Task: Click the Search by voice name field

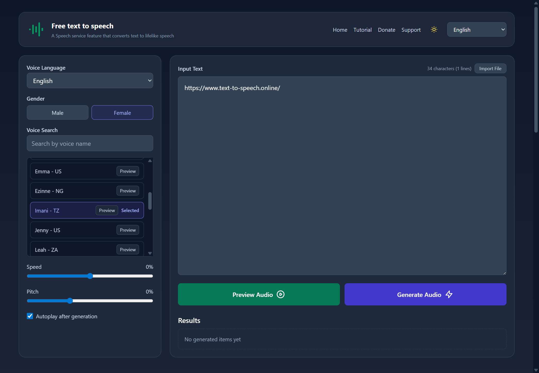Action: pos(90,143)
